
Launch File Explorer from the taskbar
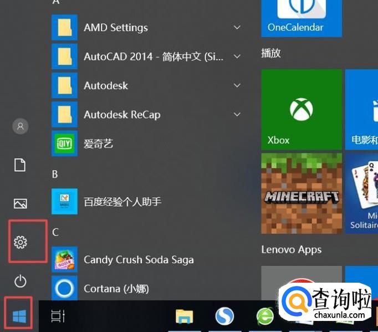pos(185,316)
